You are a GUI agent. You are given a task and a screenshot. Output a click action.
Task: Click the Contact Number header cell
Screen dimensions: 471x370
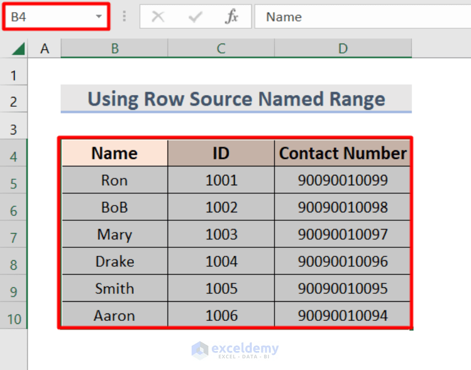343,153
